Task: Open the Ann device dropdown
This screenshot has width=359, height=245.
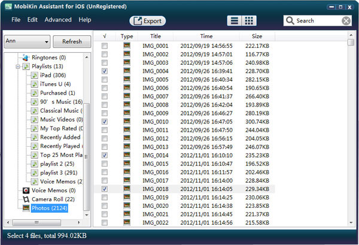Action: pyautogui.click(x=27, y=41)
